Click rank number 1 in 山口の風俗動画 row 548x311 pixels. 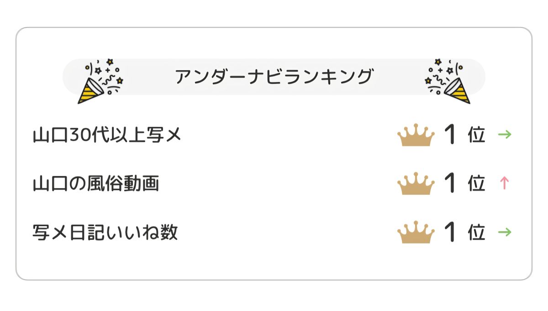point(450,184)
